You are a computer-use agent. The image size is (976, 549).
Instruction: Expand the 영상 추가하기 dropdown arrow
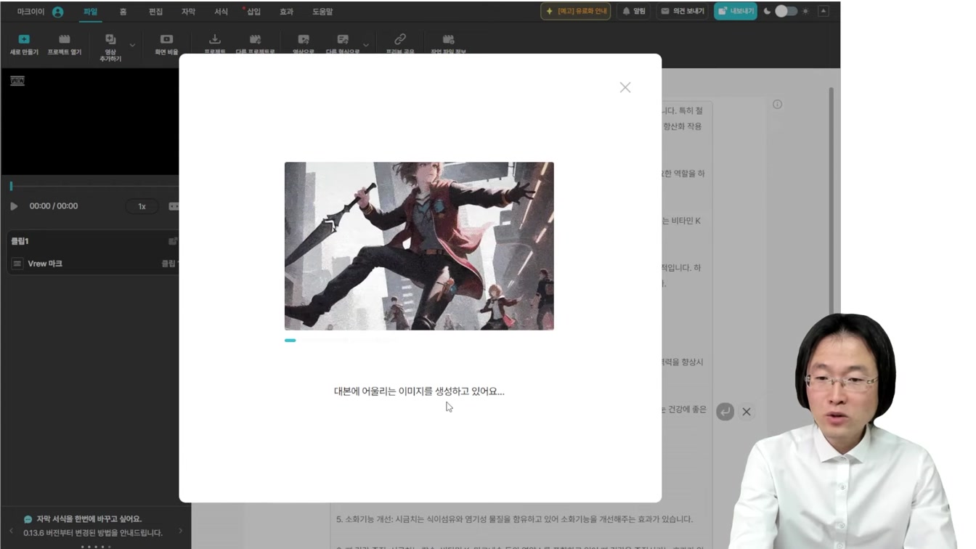[132, 45]
